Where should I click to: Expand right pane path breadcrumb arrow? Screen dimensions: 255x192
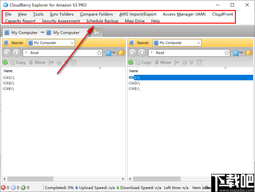pos(152,52)
